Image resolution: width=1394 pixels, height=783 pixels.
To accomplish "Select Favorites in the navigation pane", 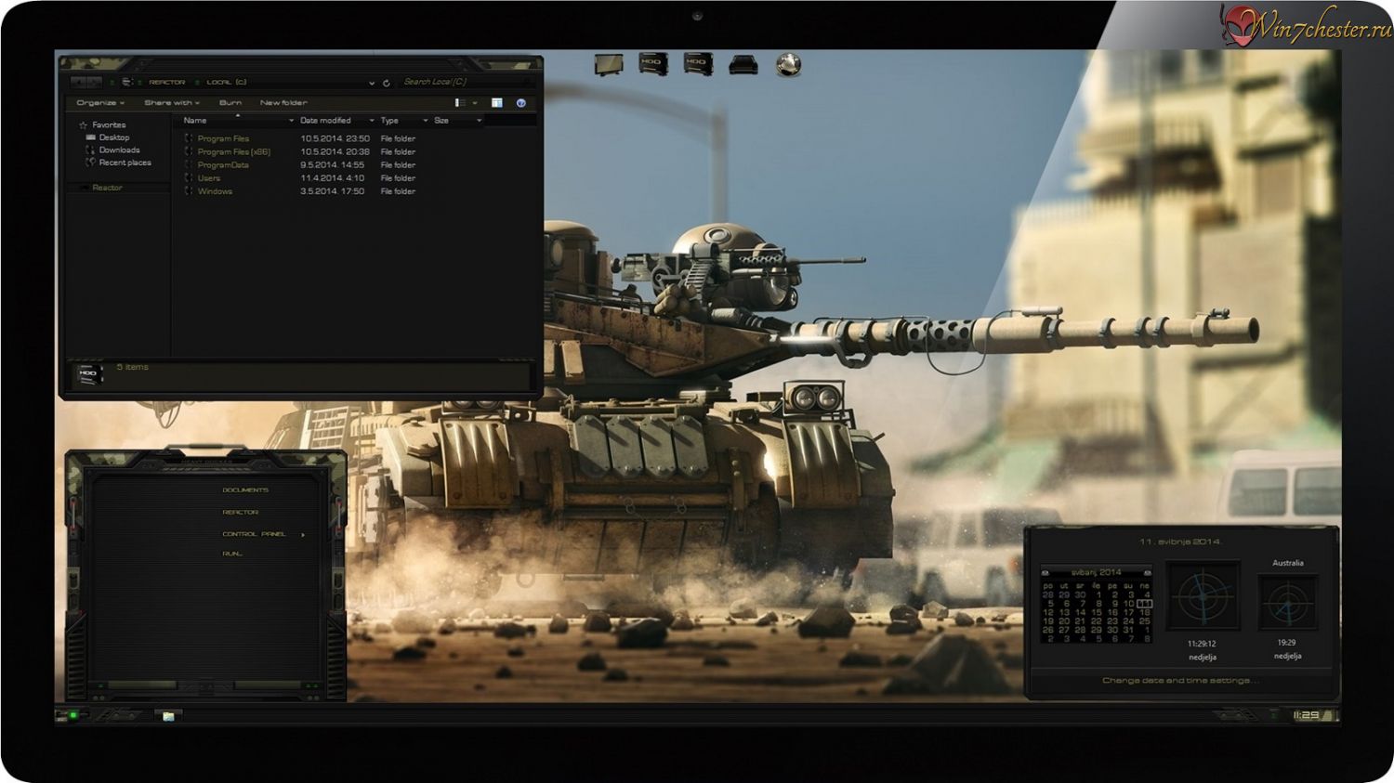I will point(109,124).
